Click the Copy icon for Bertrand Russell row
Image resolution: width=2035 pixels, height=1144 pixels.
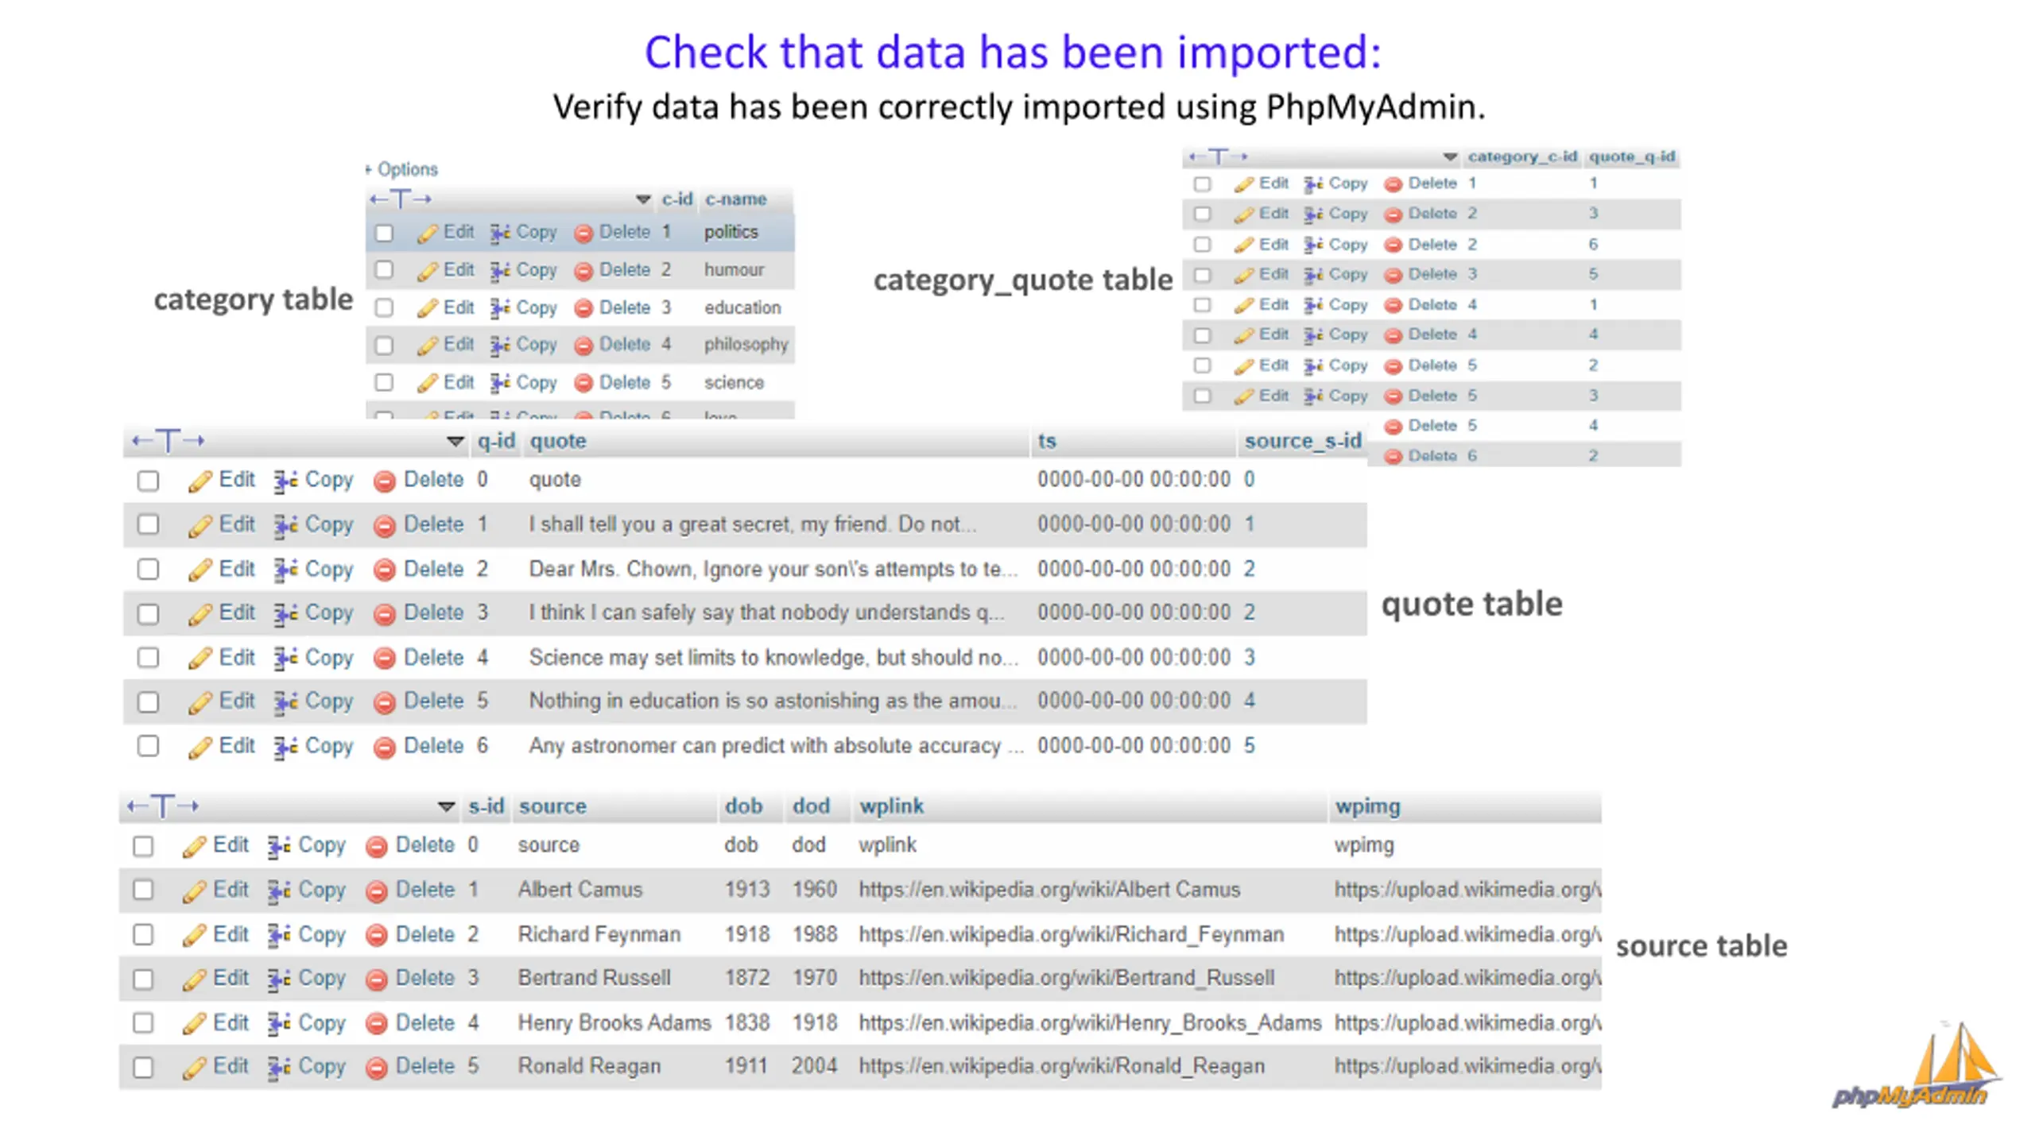(x=278, y=979)
